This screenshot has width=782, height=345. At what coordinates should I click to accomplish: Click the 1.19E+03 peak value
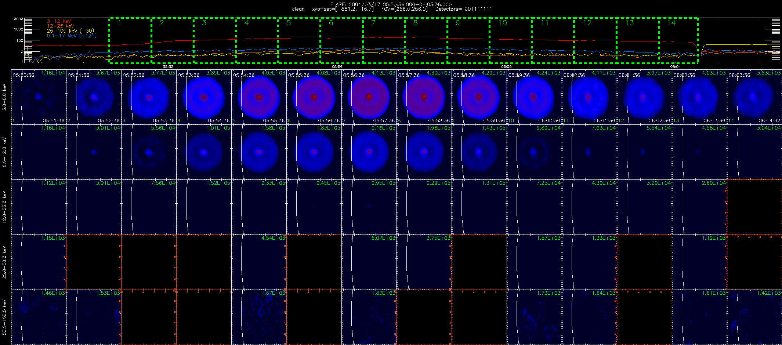click(714, 238)
